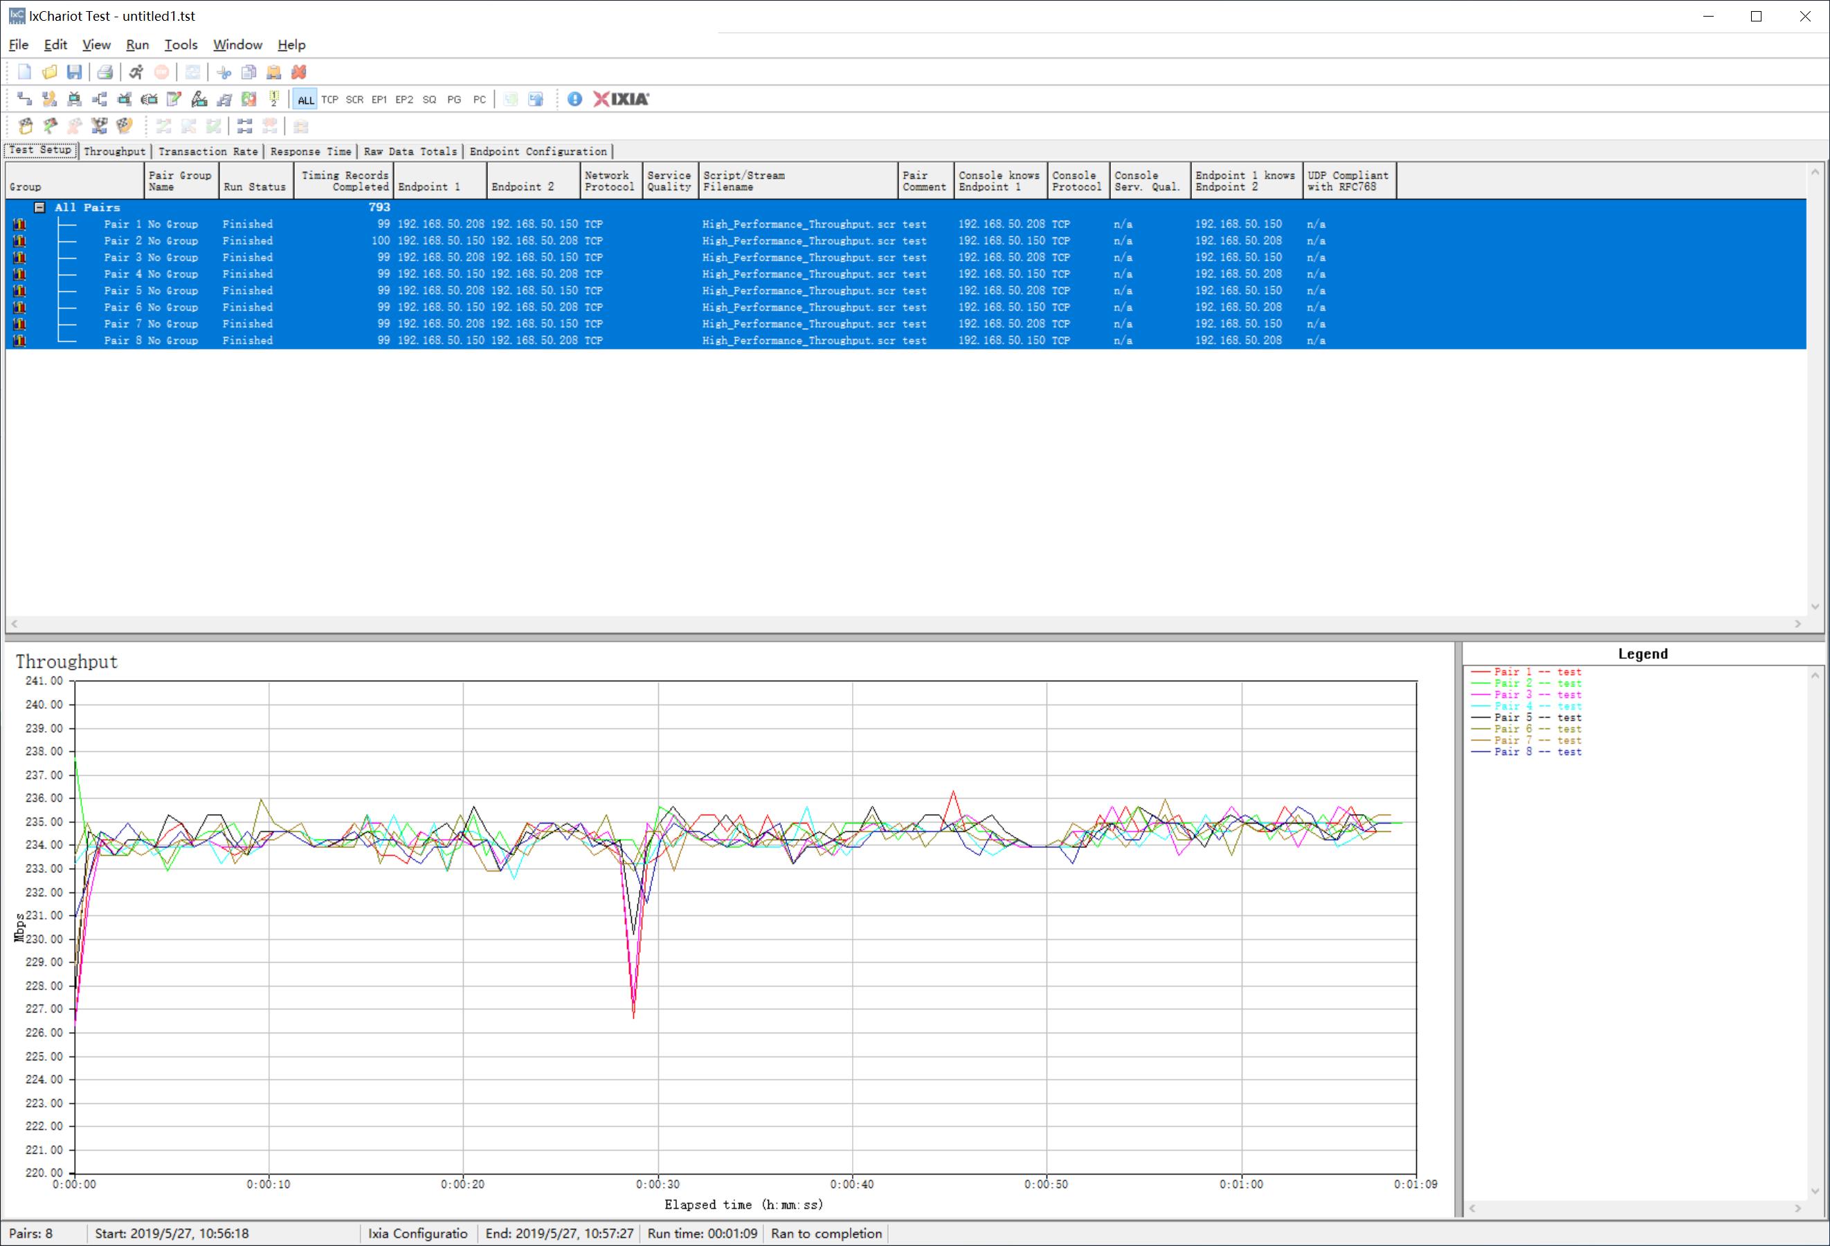Click the blue info icon next to the IXIA logo
The image size is (1830, 1246).
click(x=575, y=99)
